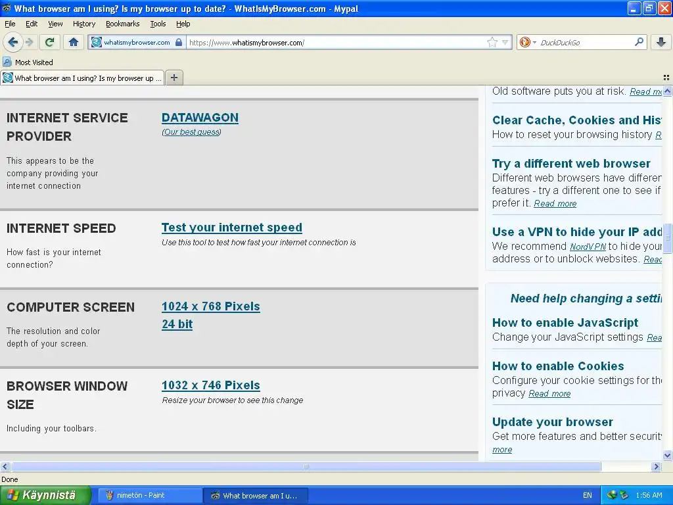Click the address bar URL field
Image resolution: width=673 pixels, height=505 pixels.
click(337, 43)
